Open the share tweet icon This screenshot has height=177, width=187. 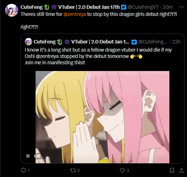point(181,170)
